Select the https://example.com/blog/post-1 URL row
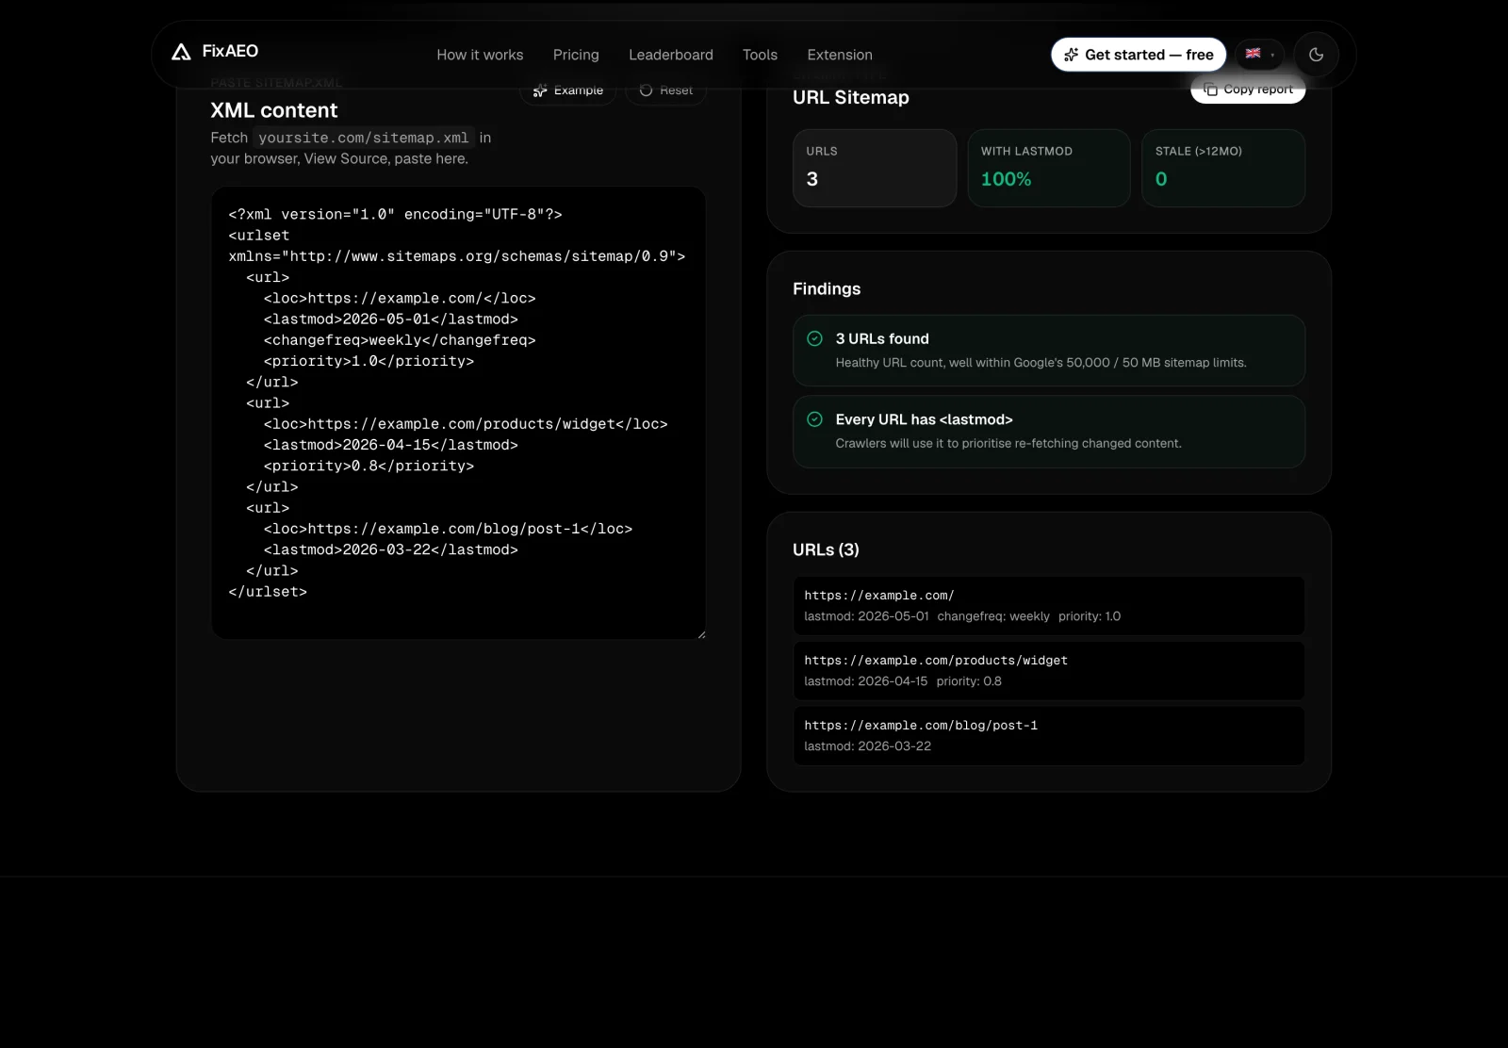The width and height of the screenshot is (1508, 1048). [1049, 735]
